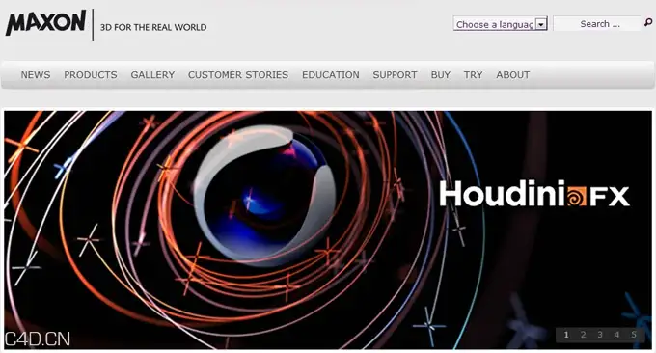Open the SUPPORT menu item
Image resolution: width=656 pixels, height=353 pixels.
click(395, 75)
